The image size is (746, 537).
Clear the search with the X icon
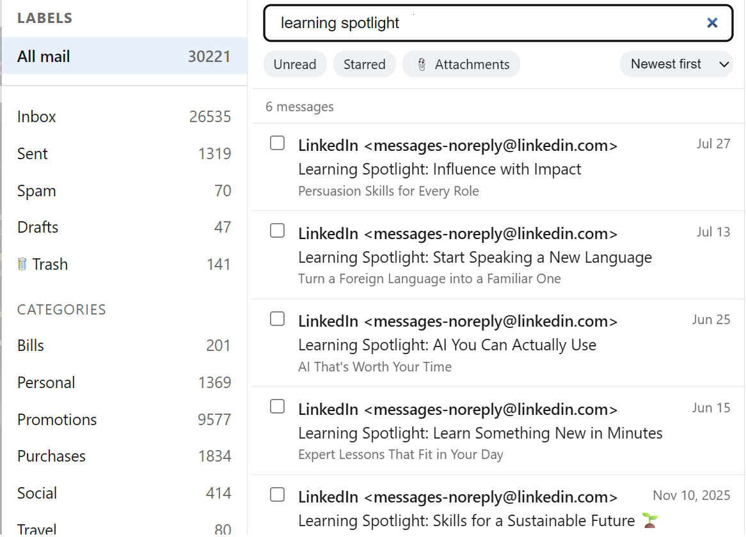711,23
